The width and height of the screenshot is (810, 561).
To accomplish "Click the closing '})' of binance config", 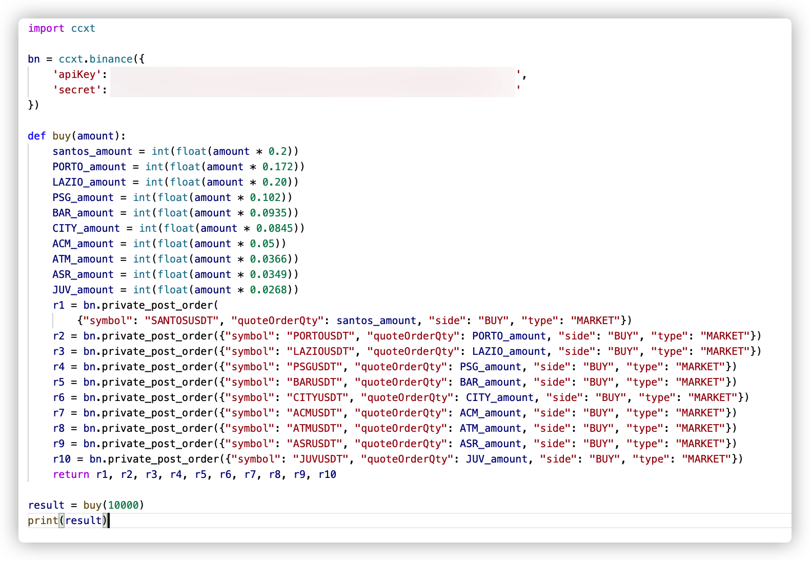I will pyautogui.click(x=34, y=105).
